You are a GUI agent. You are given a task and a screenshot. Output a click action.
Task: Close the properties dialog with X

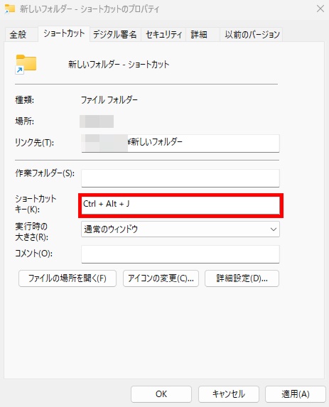320,9
